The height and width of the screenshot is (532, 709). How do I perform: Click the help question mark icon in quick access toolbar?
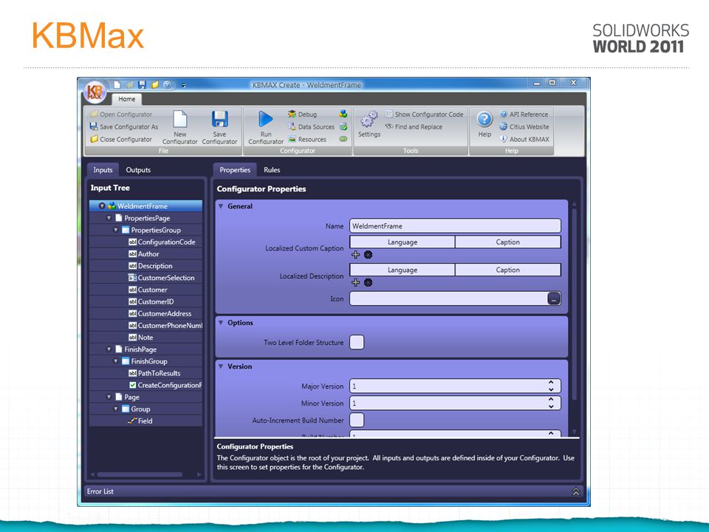coord(168,84)
